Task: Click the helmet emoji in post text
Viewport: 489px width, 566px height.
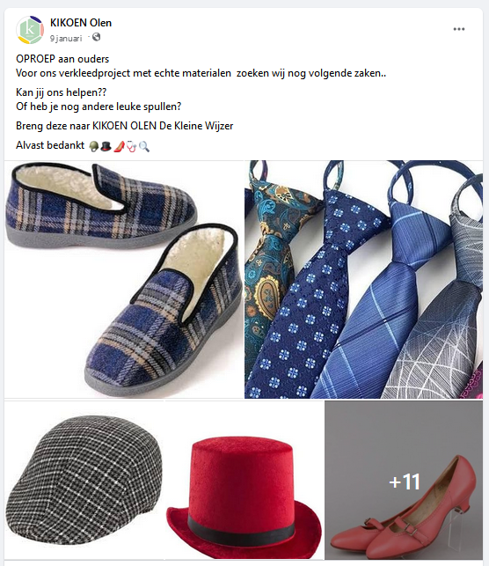Action: [94, 146]
